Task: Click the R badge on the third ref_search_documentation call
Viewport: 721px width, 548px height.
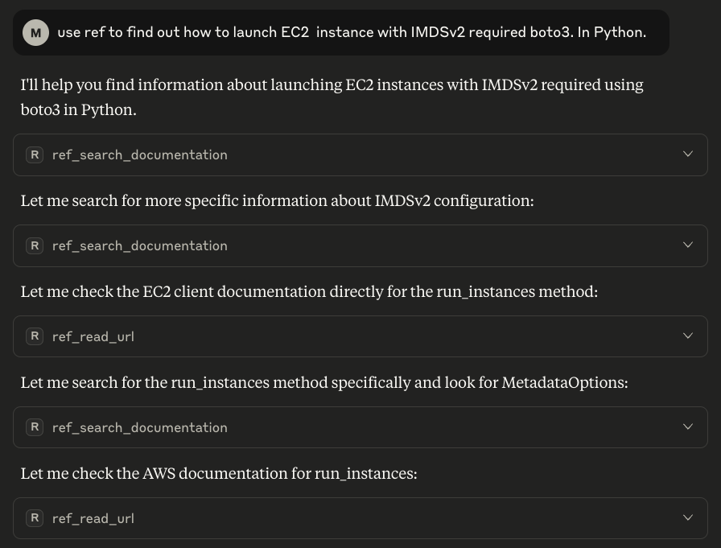Action: point(35,427)
